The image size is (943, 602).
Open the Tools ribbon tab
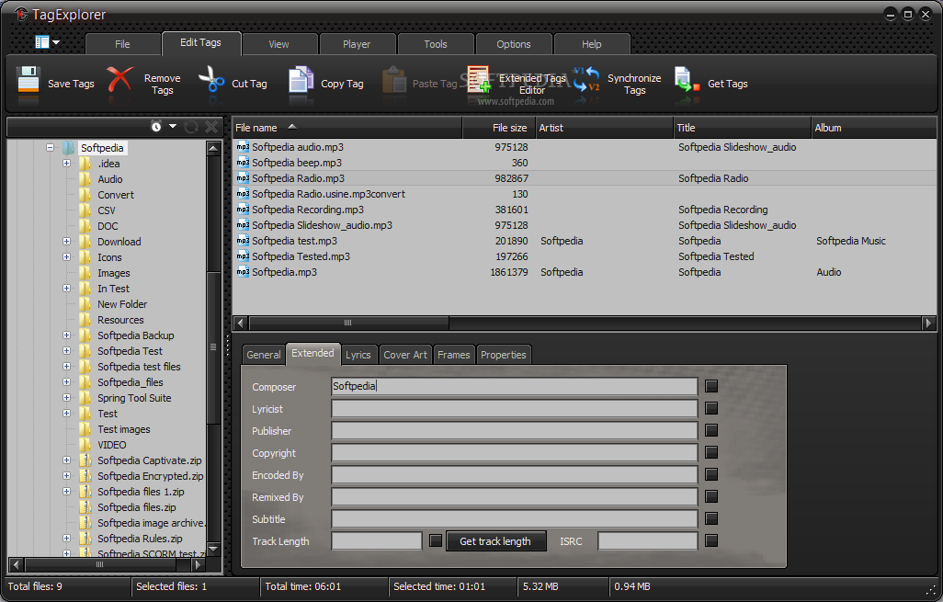[436, 44]
